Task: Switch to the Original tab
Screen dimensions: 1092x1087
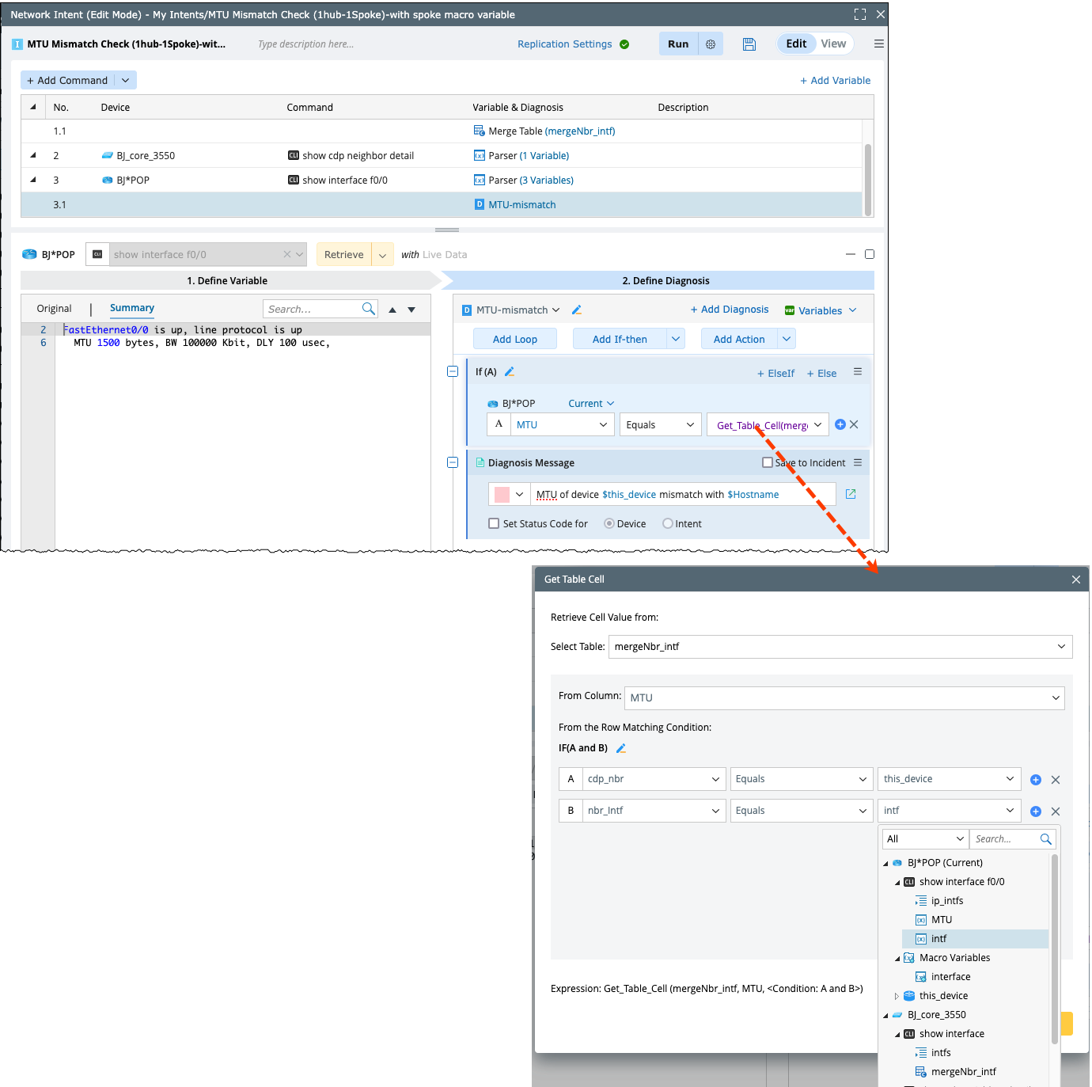Action: click(x=54, y=309)
